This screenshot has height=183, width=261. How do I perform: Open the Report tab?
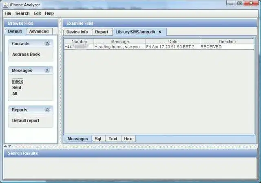[x=102, y=32]
